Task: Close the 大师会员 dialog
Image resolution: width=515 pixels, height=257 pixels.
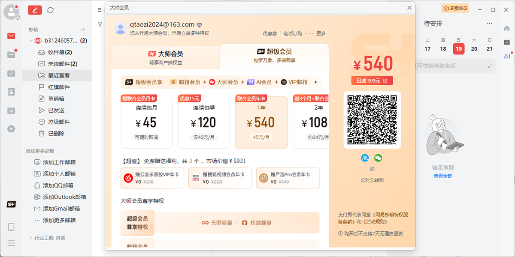Action: 409,8
